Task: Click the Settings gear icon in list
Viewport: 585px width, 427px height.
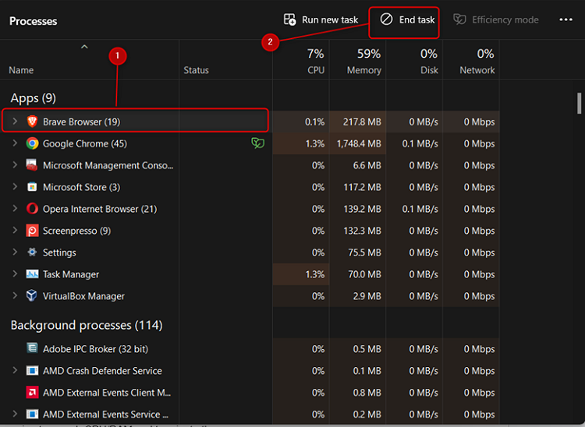Action: coord(32,252)
